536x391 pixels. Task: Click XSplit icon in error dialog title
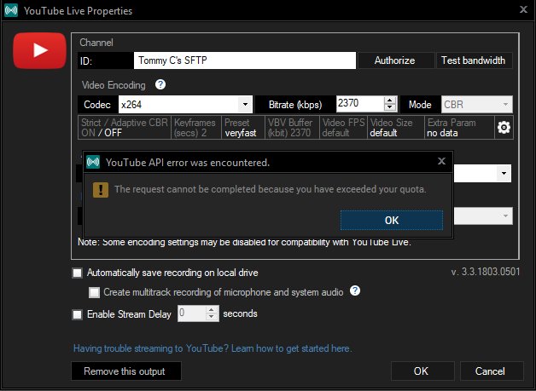coord(93,162)
